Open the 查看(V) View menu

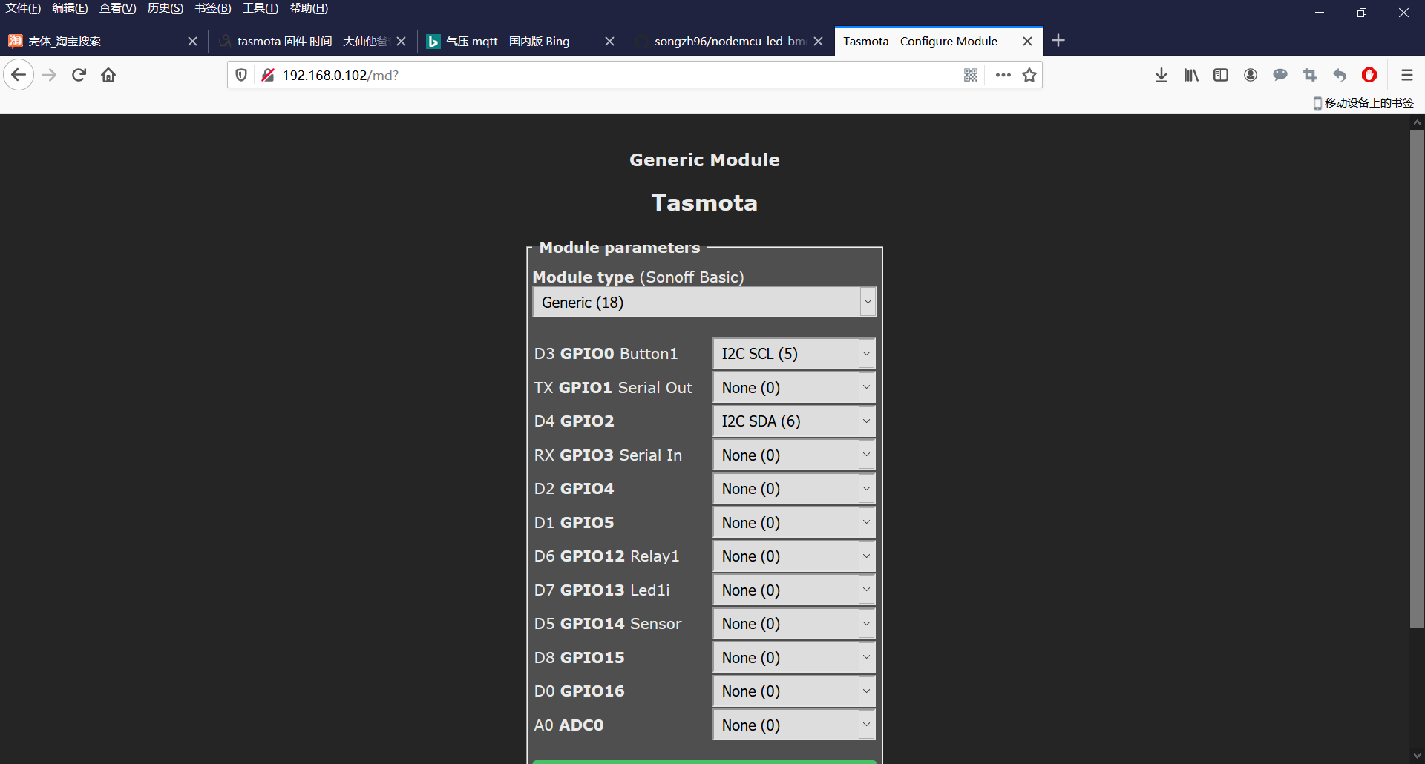pyautogui.click(x=117, y=8)
